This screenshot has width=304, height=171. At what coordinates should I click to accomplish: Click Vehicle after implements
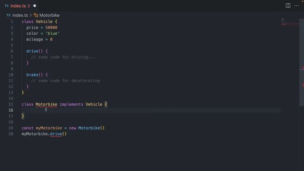(x=94, y=104)
